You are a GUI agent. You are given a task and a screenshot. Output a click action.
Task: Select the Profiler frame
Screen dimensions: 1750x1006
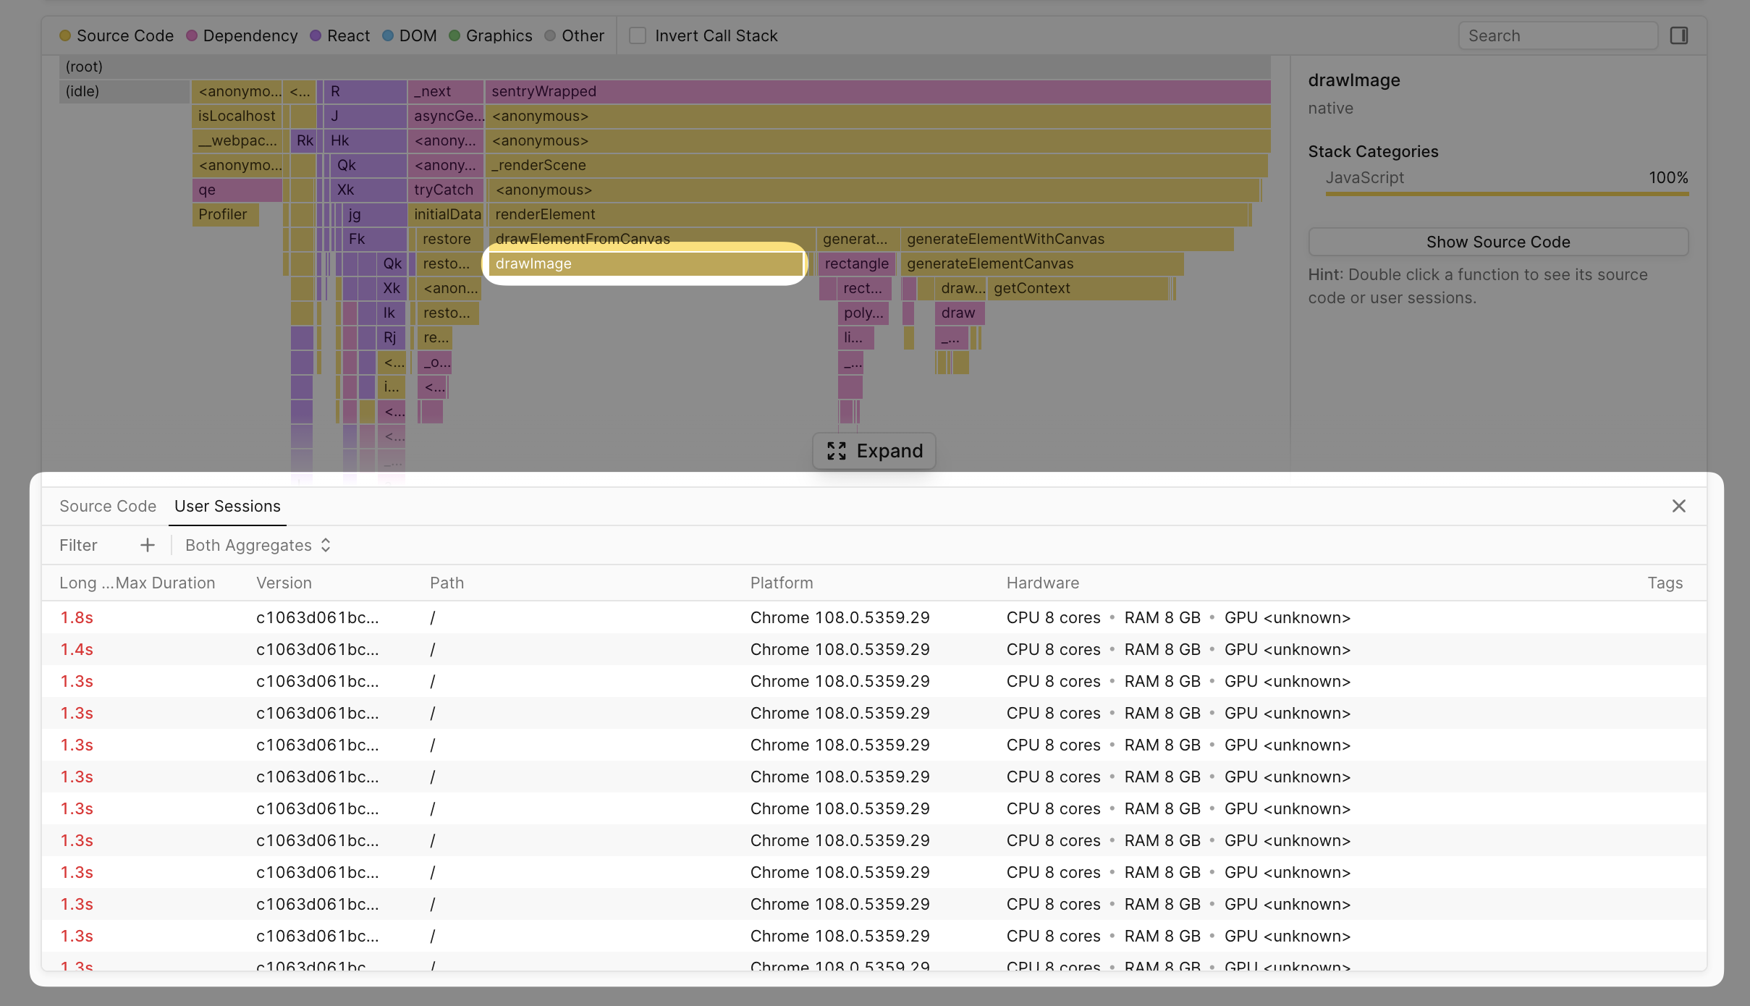(225, 214)
